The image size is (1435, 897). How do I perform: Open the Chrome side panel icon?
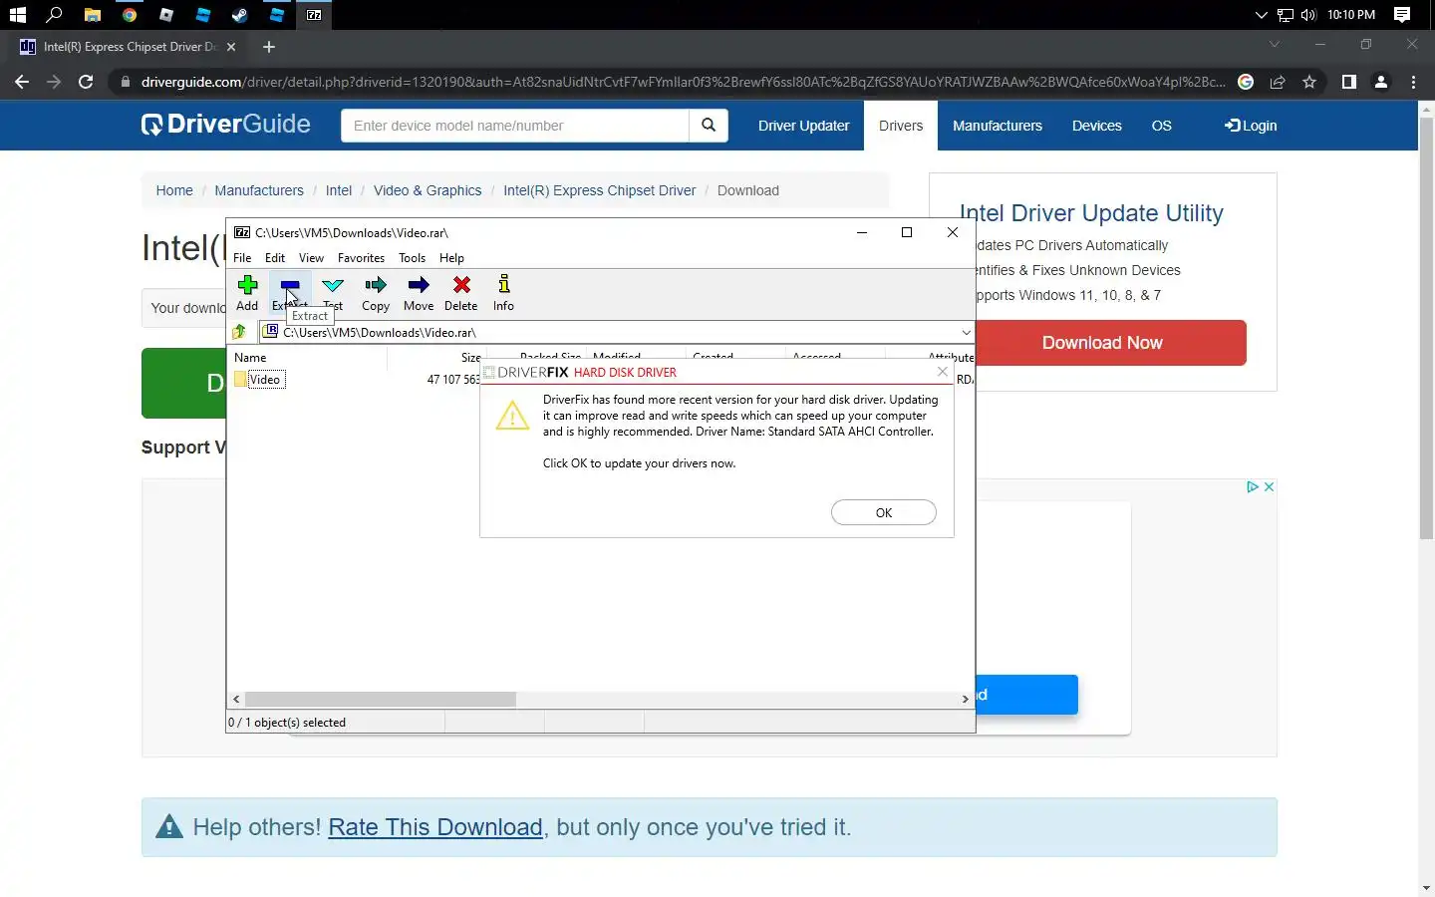[1348, 82]
